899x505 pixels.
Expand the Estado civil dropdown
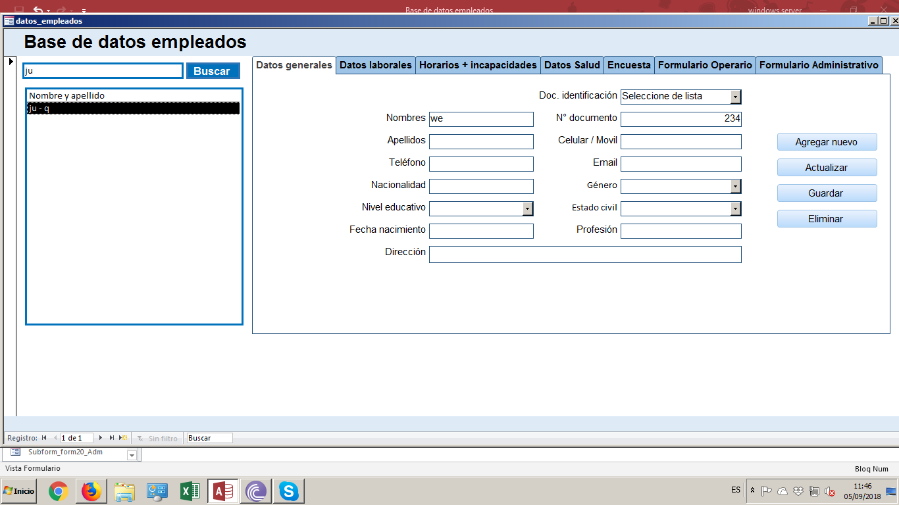click(736, 208)
